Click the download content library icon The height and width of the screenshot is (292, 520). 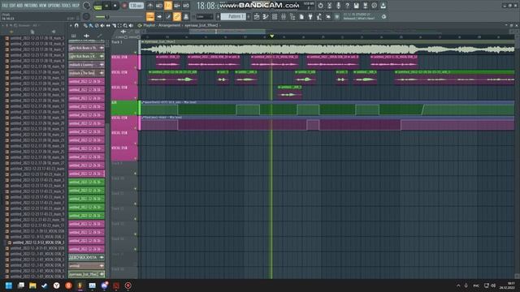(383, 6)
